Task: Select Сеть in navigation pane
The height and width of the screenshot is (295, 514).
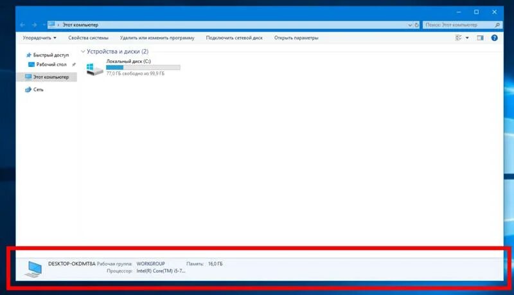Action: pyautogui.click(x=34, y=89)
